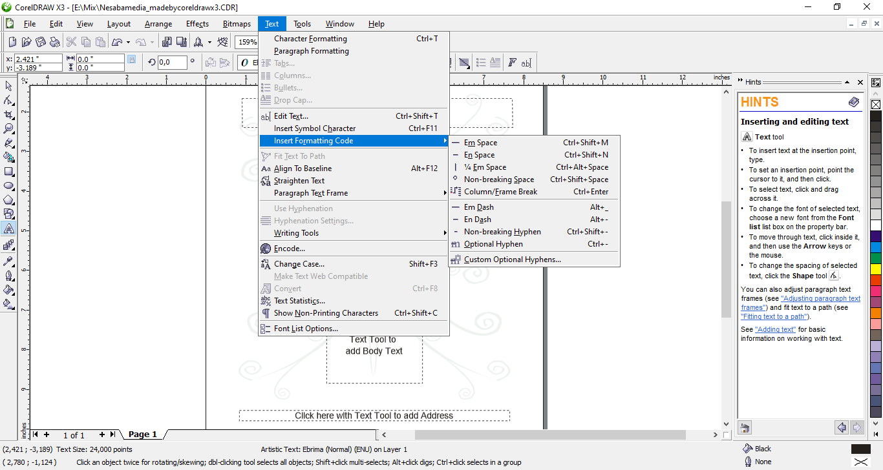This screenshot has height=470, width=883.
Task: Toggle the non-proportional sizing lock
Action: click(132, 59)
